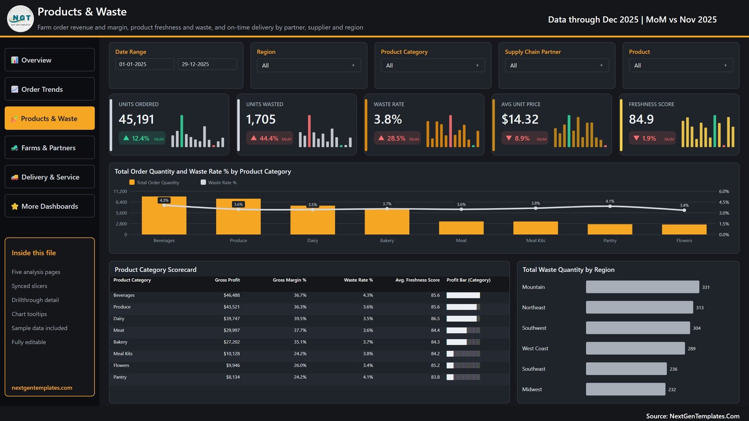
Task: Click the end date field 29-12-2025
Action: point(207,64)
